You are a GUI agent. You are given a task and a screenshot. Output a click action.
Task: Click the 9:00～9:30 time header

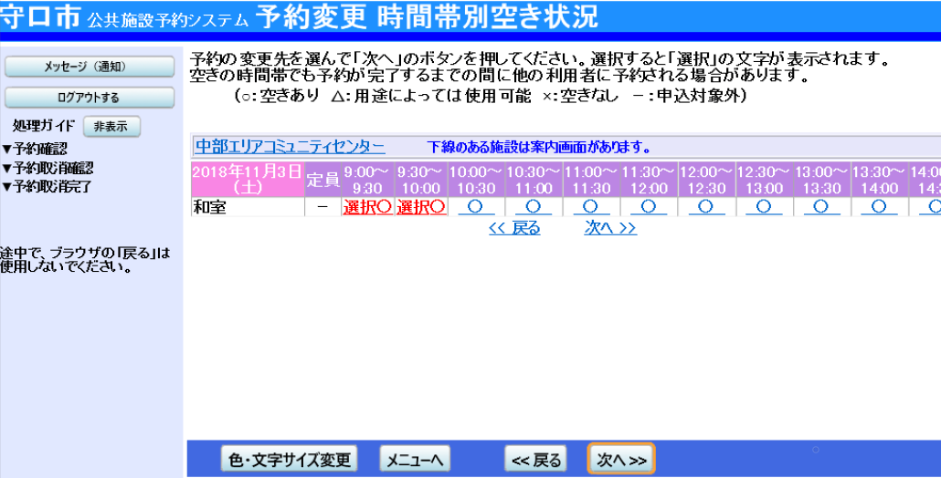point(368,180)
